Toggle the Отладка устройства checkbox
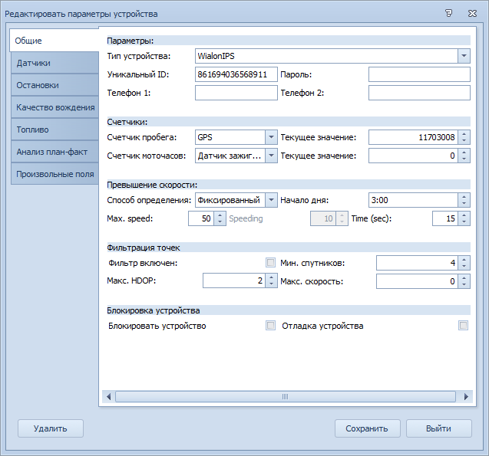Viewport: 489px width, 456px height. click(463, 326)
